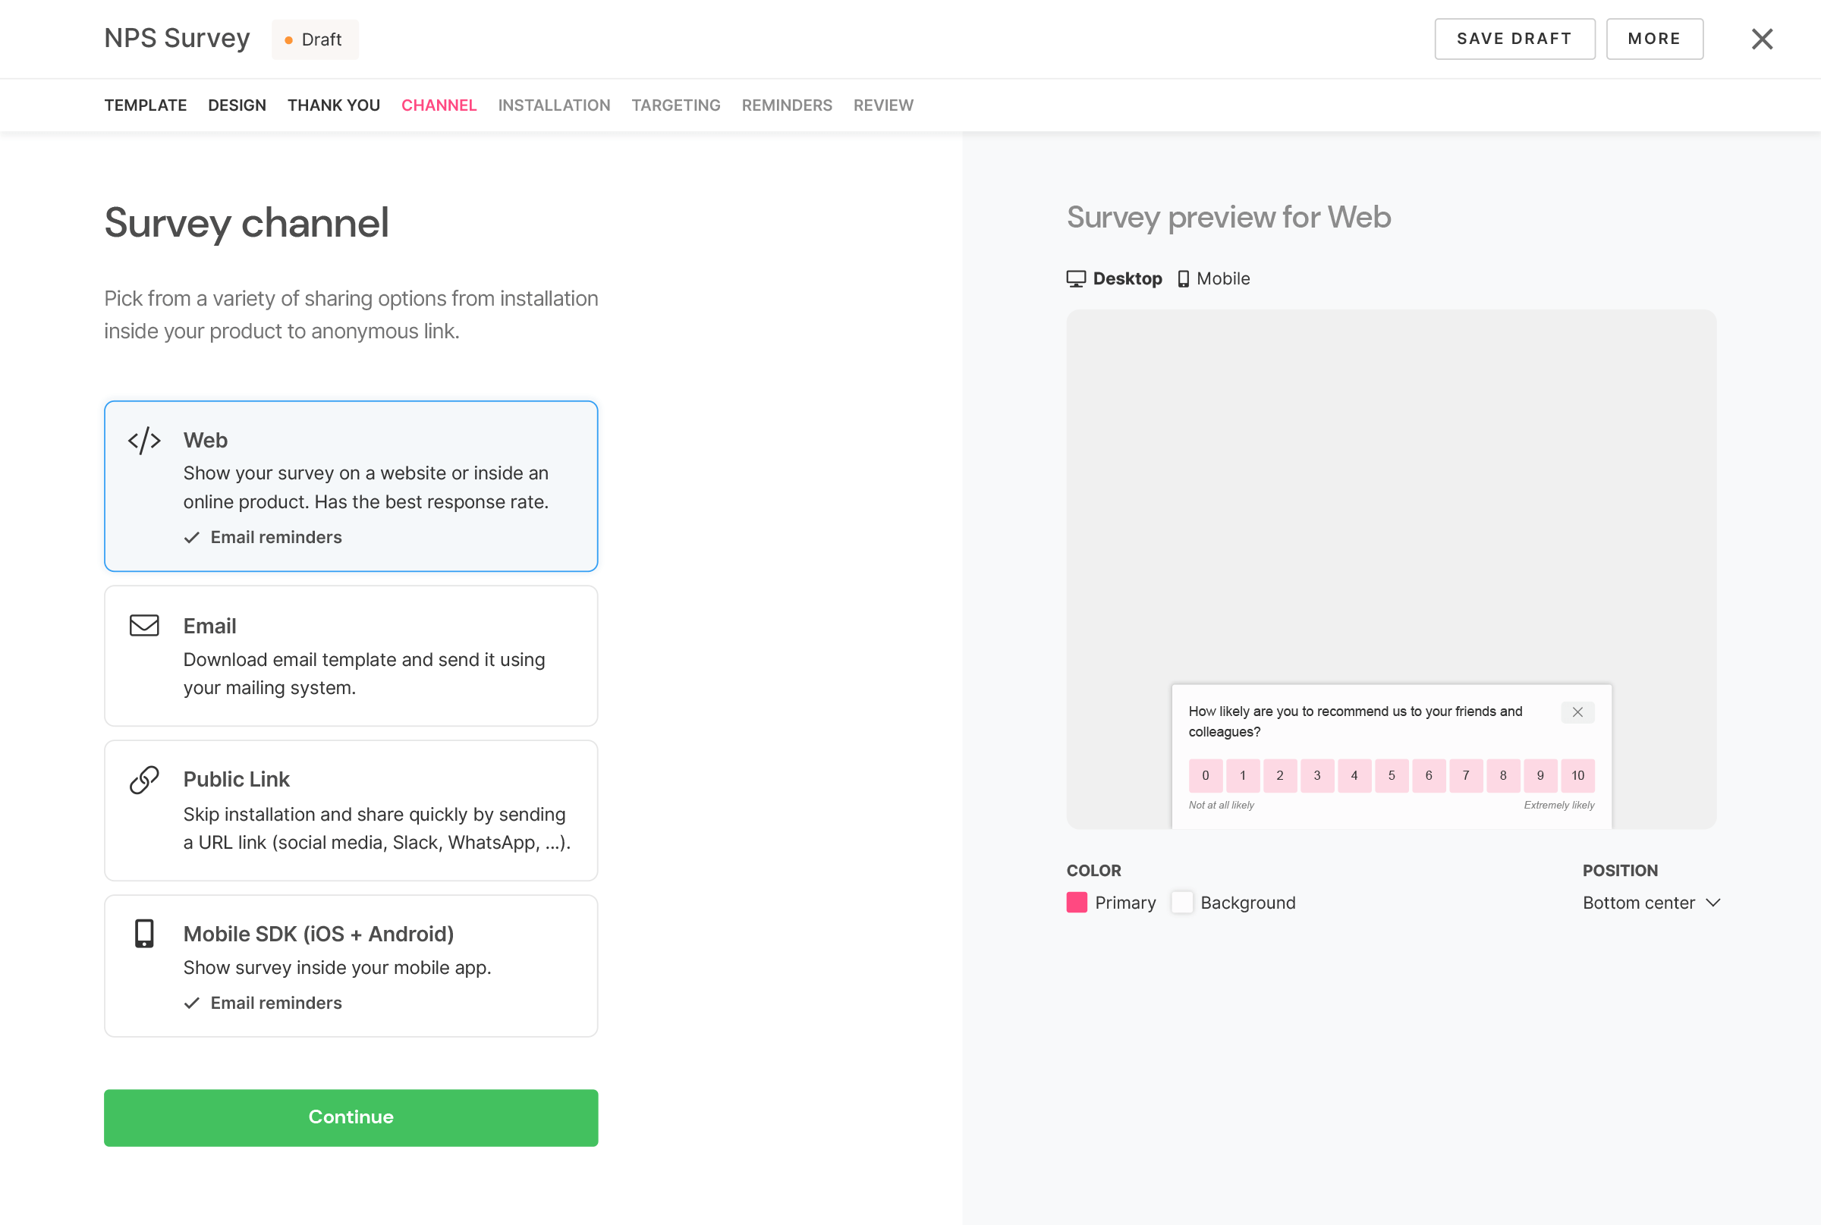Click the Continue button
Viewport: 1821px width, 1225px height.
pos(351,1117)
